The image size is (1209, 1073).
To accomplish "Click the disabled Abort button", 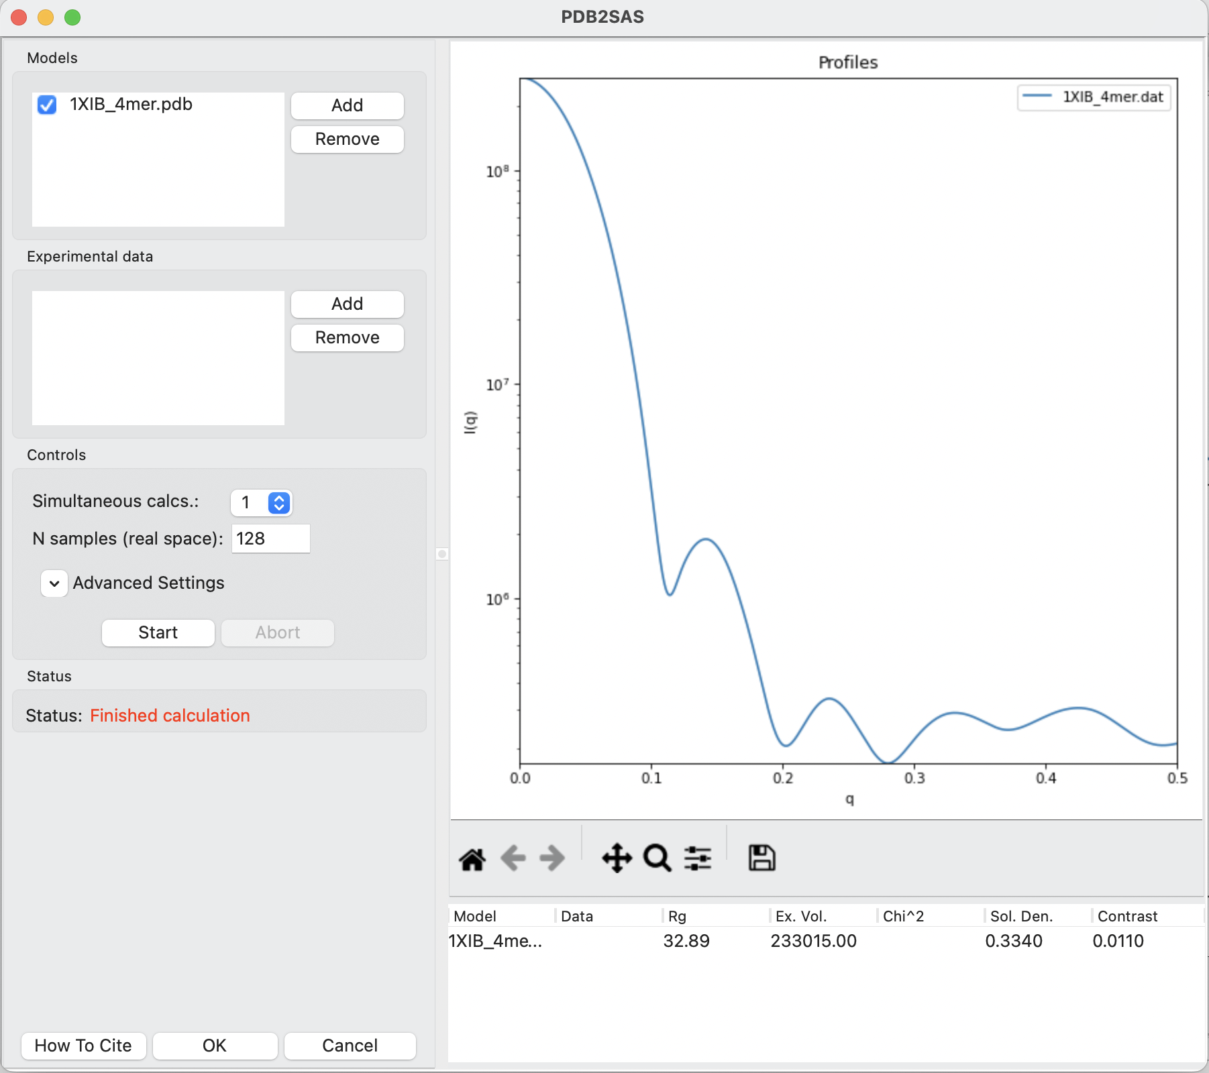I will pyautogui.click(x=278, y=632).
